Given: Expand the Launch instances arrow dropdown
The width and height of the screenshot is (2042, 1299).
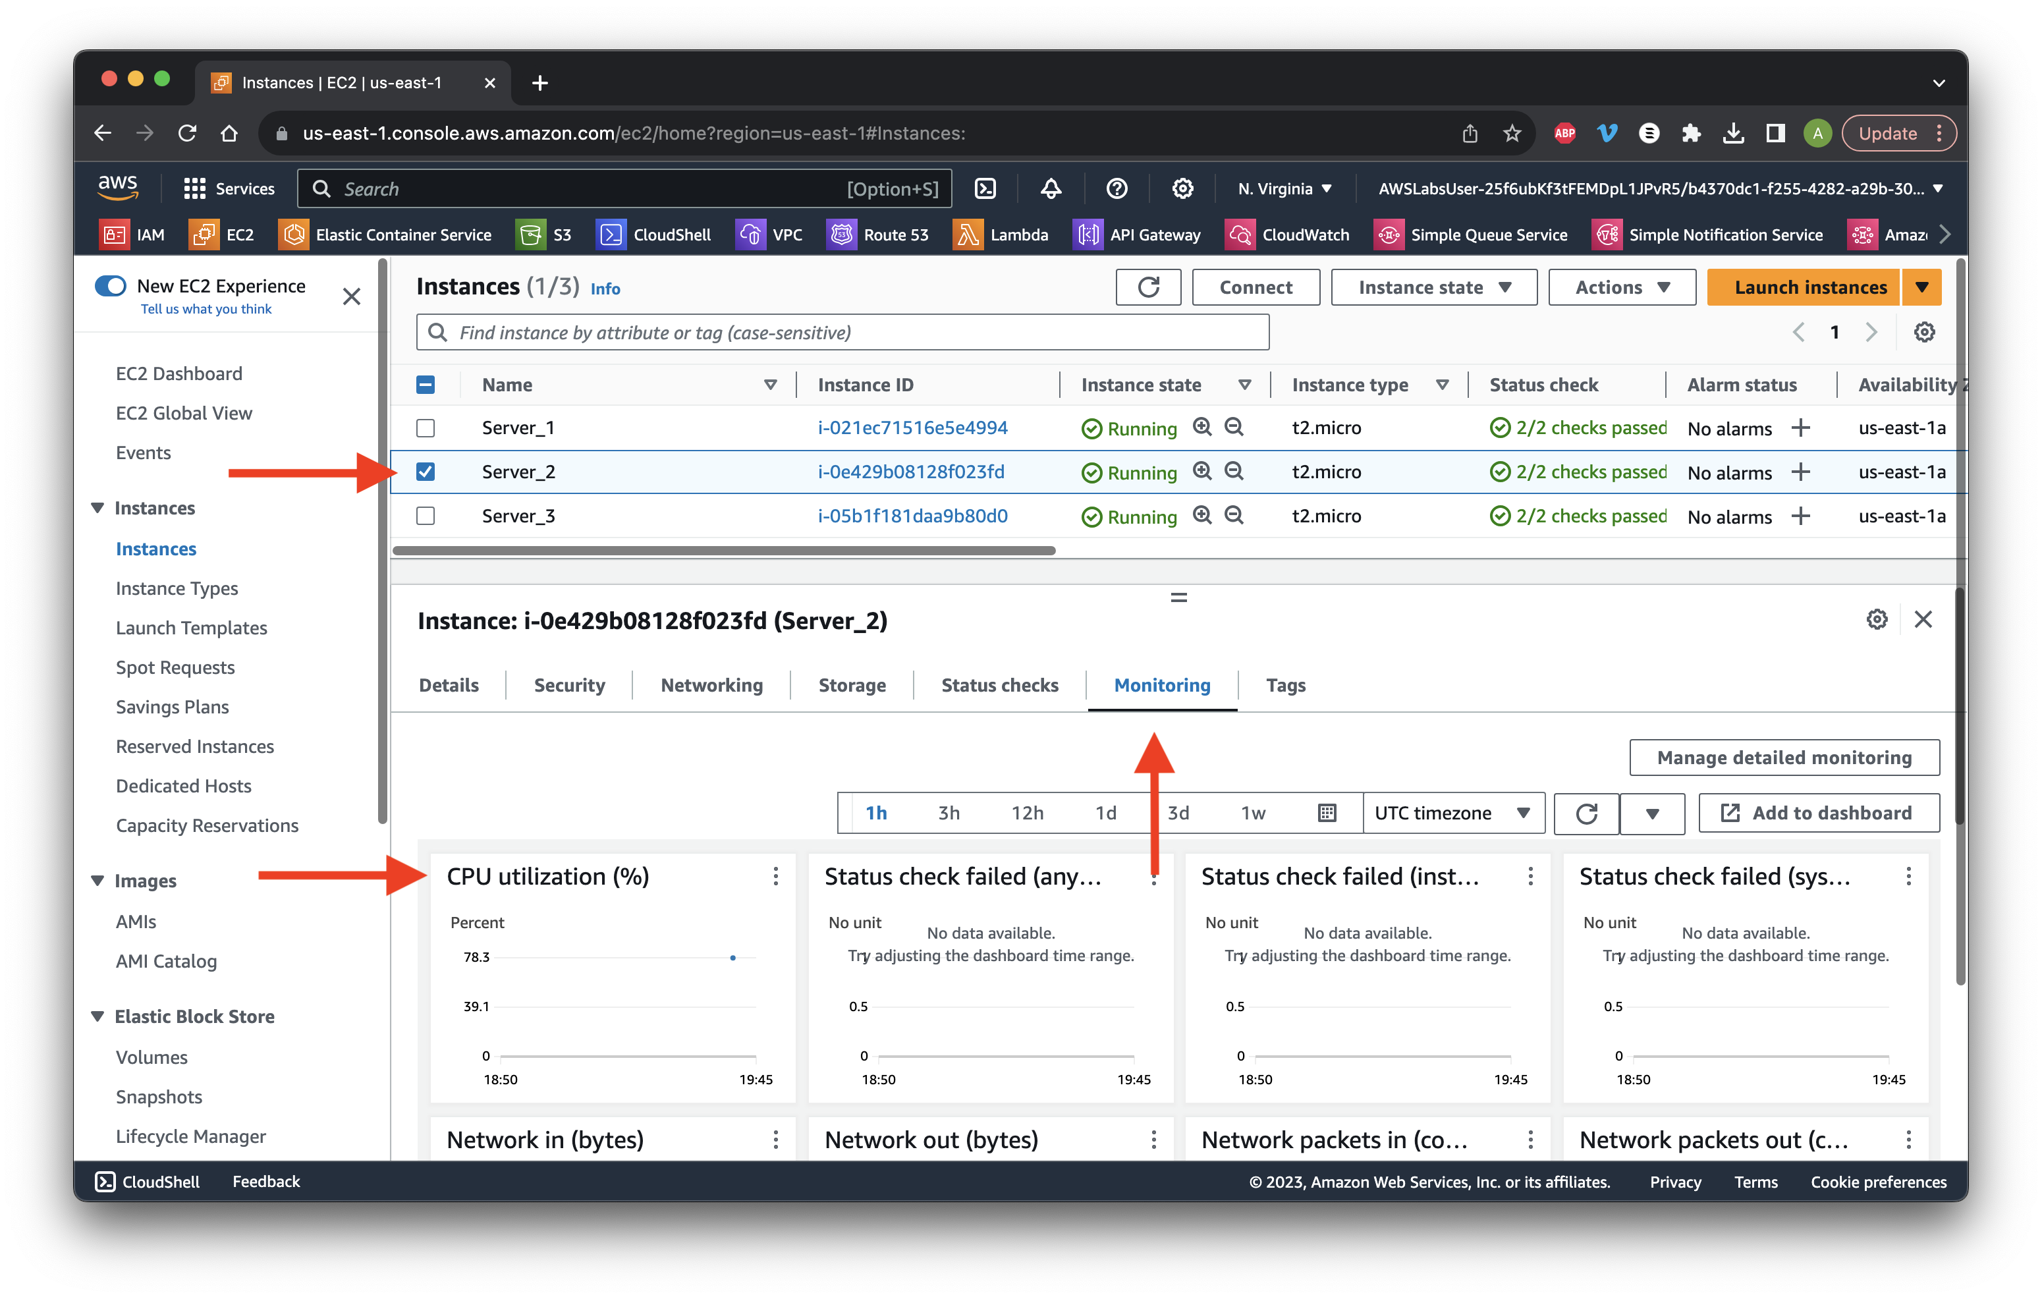Looking at the screenshot, I should (1921, 287).
